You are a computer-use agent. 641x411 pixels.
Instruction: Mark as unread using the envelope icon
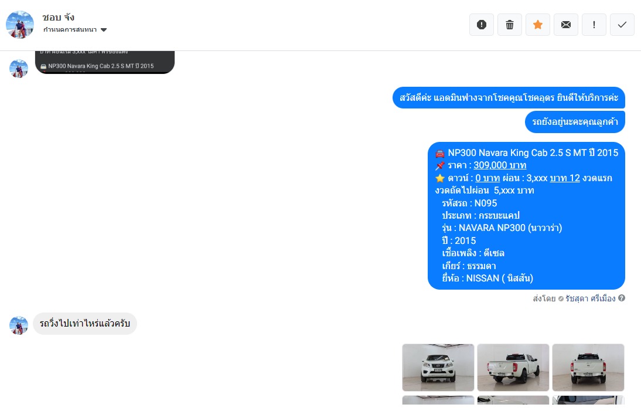click(566, 25)
